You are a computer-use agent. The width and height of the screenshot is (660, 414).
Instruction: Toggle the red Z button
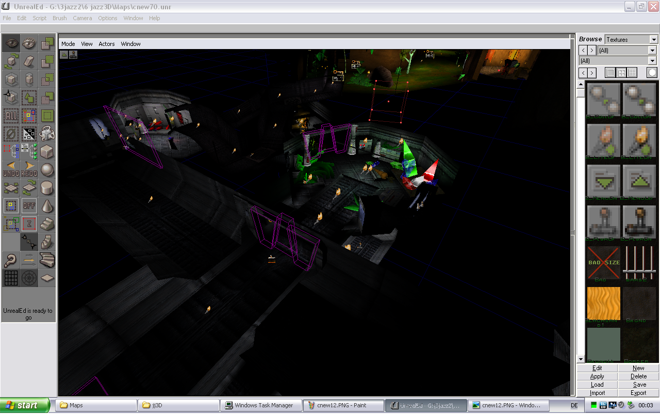(x=29, y=224)
